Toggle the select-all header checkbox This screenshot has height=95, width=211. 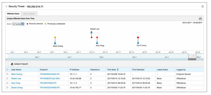[7, 69]
